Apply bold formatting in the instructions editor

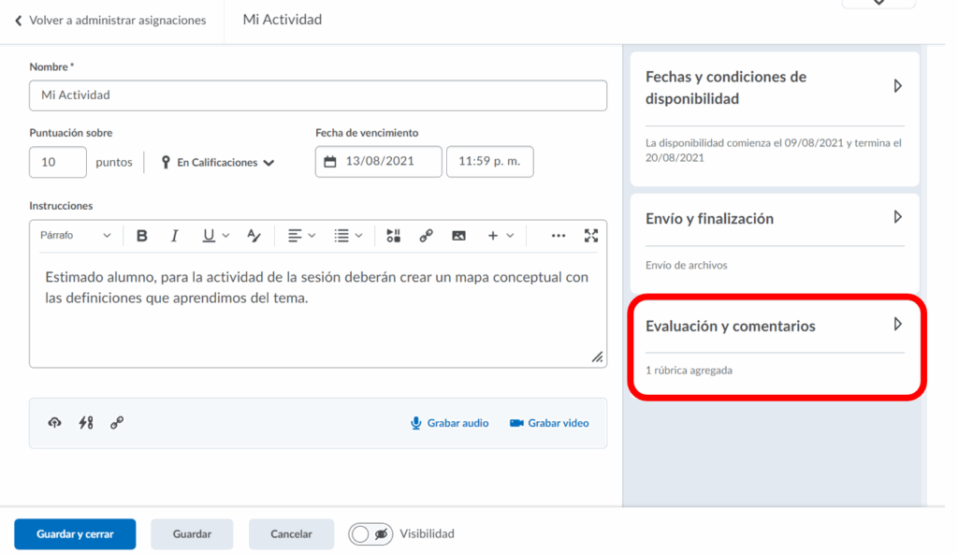142,236
